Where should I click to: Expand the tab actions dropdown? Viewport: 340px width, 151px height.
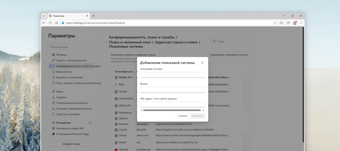pyautogui.click(x=44, y=16)
